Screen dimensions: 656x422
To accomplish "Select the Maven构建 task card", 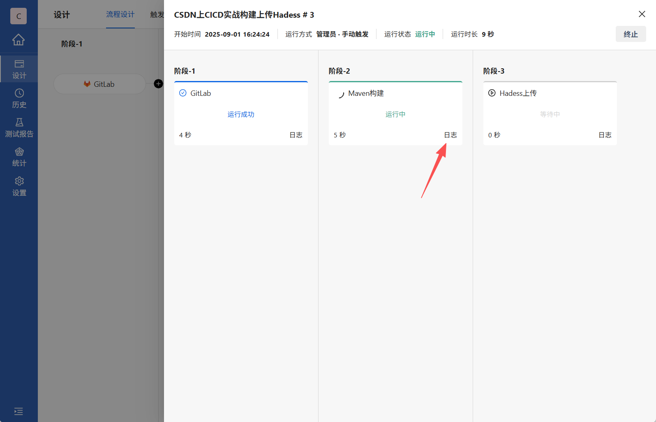I will tap(395, 113).
